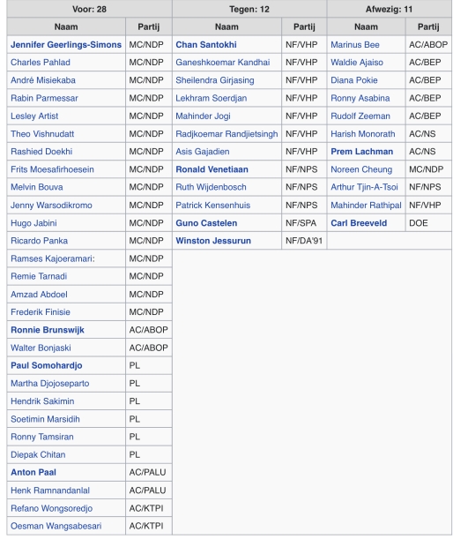Open the Arthur Tjin-A-Tsoi link

[364, 187]
